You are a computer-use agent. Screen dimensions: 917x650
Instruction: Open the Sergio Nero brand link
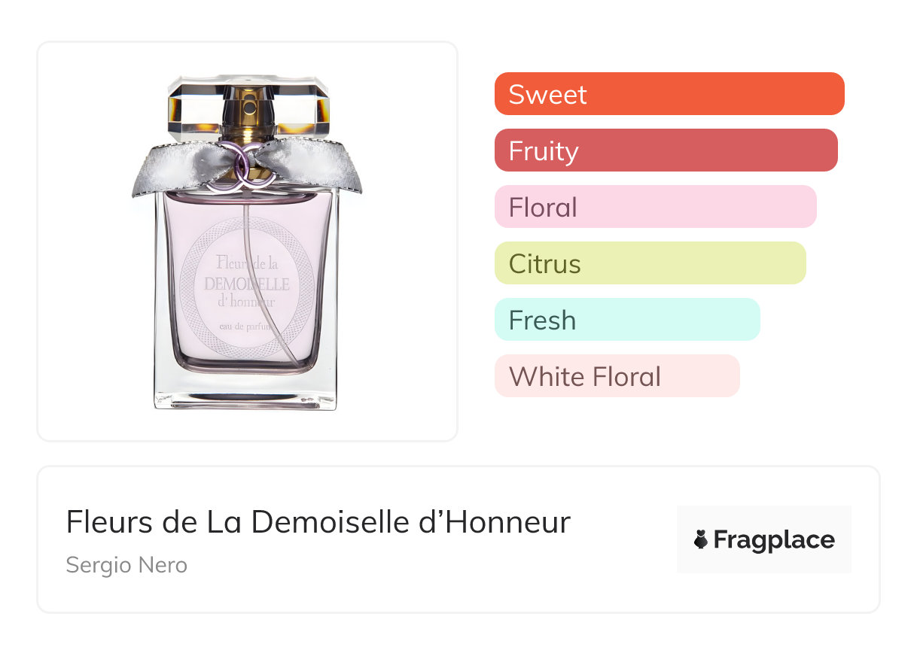(x=126, y=565)
